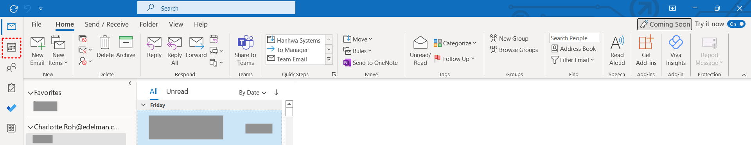The width and height of the screenshot is (751, 145).
Task: Open the Address Book
Action: pyautogui.click(x=573, y=48)
